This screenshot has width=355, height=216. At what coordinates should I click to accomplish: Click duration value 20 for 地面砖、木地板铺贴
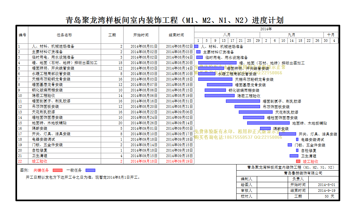[120, 123]
